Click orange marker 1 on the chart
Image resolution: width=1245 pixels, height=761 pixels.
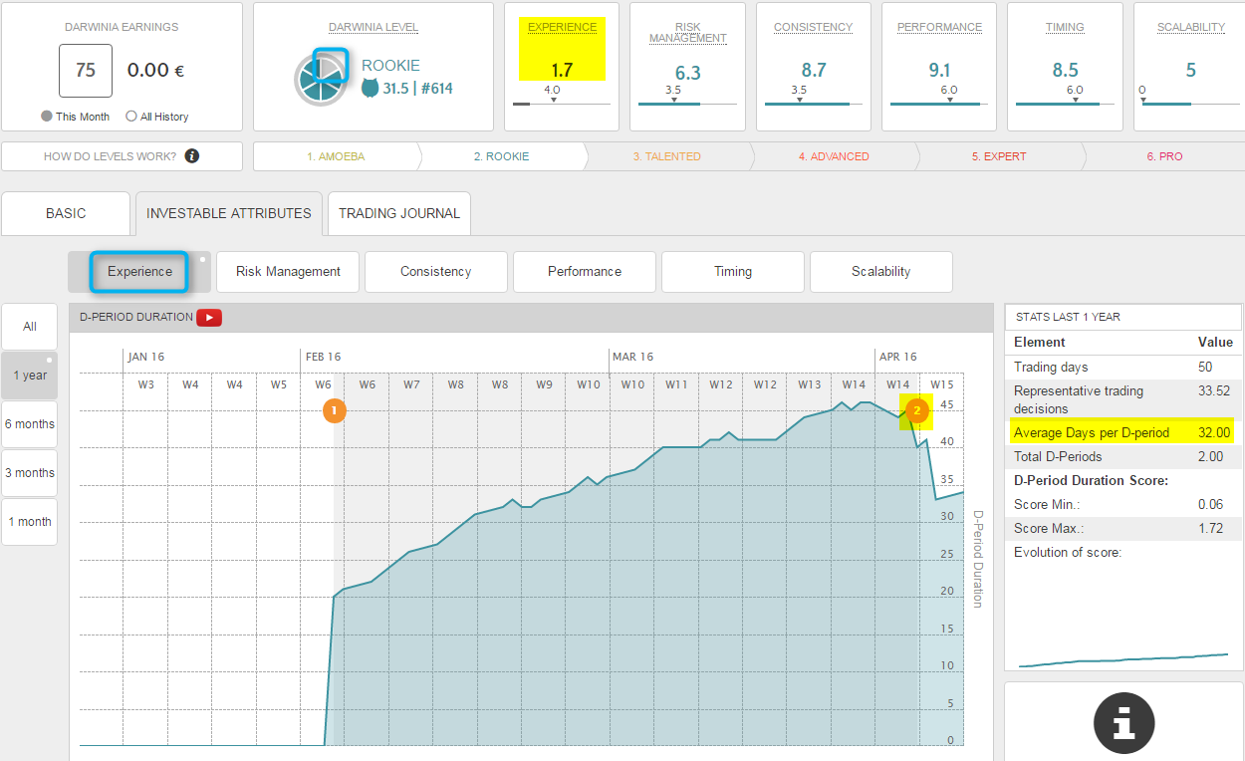(335, 409)
